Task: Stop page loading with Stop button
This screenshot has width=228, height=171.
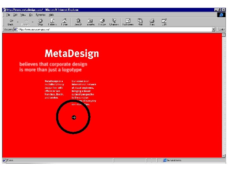Action: coord(40,22)
